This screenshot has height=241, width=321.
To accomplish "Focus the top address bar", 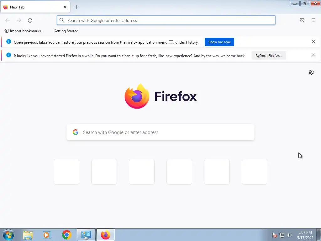I will [166, 20].
